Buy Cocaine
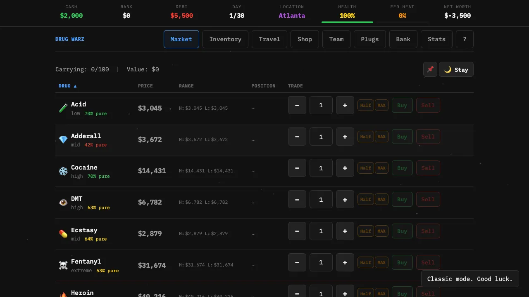The height and width of the screenshot is (297, 529). tap(402, 168)
